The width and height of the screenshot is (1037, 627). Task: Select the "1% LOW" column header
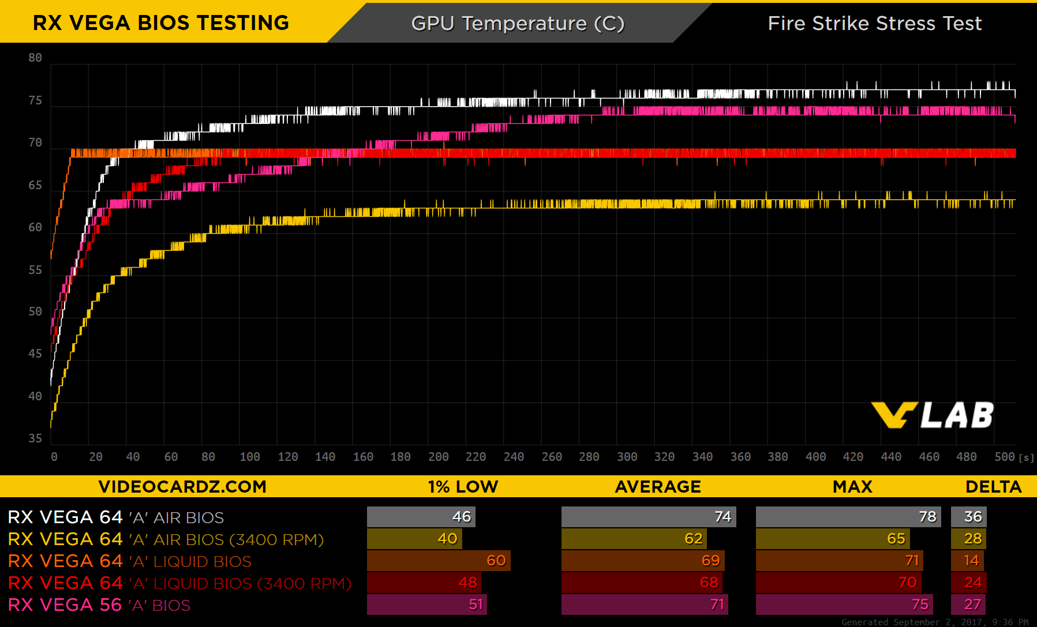point(463,487)
